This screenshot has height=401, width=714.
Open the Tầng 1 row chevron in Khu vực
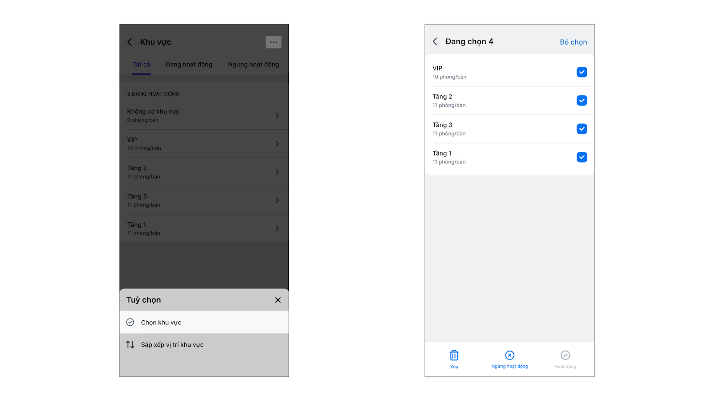(x=277, y=229)
